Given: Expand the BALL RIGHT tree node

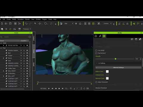Looking at the screenshot, I should tap(4, 71).
